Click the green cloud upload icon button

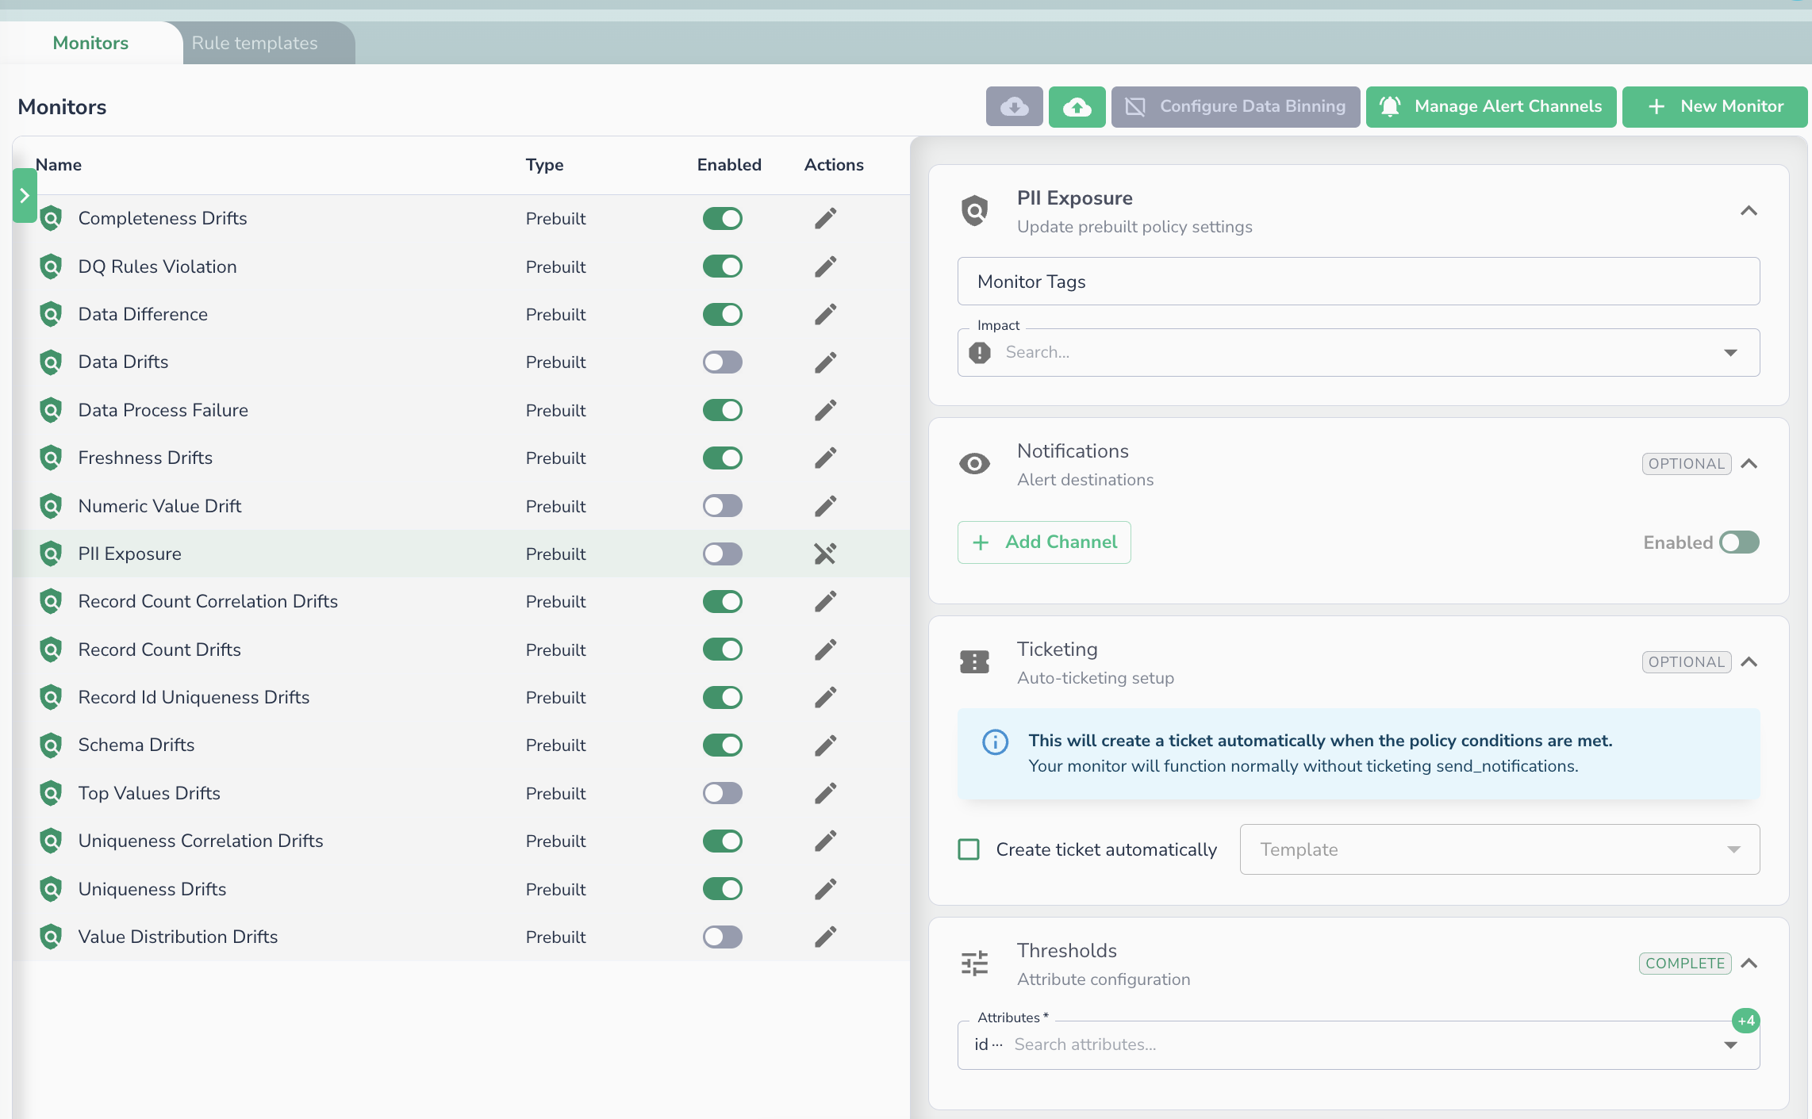click(x=1077, y=106)
